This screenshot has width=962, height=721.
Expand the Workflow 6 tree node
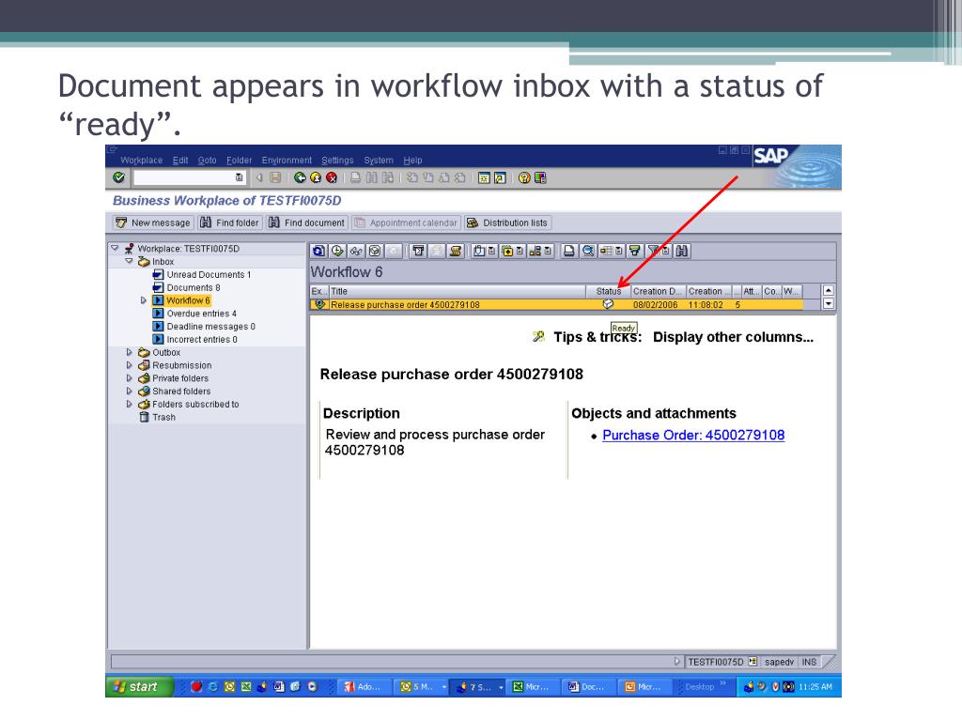pyautogui.click(x=144, y=300)
